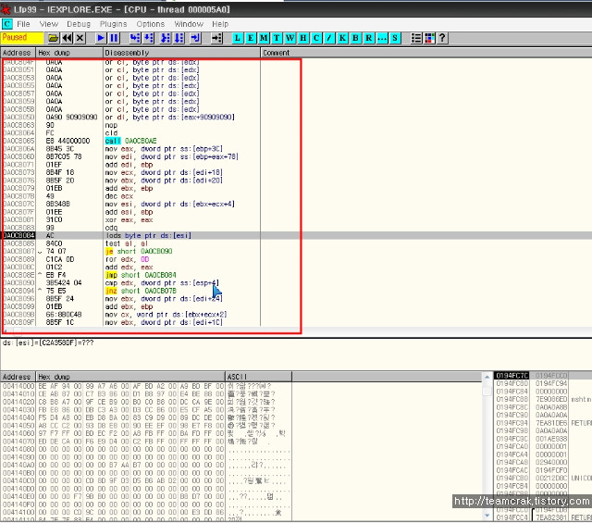Open Executable modules window (E button)
Viewport: 592px width, 523px height.
pos(251,38)
